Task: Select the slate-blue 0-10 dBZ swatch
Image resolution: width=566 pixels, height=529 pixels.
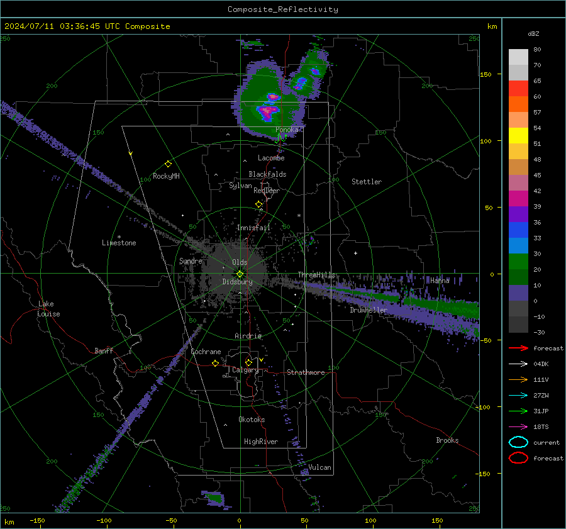Action: (518, 292)
